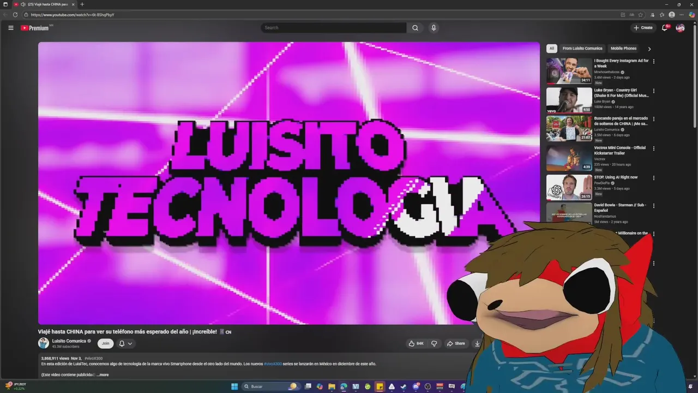Refresh the page in the browser
Screen dimensions: 698x393
[x=15, y=15]
